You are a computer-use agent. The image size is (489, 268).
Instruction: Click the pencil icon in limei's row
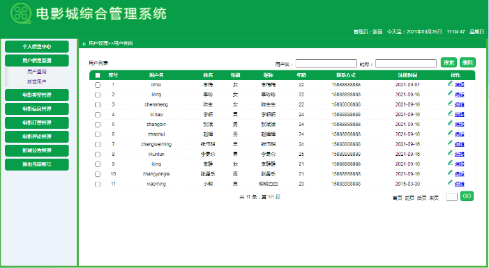450,83
